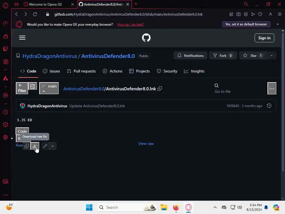Click the snapshot camera icon in address bar
Image resolution: width=285 pixels, height=214 pixels.
[x=239, y=14]
